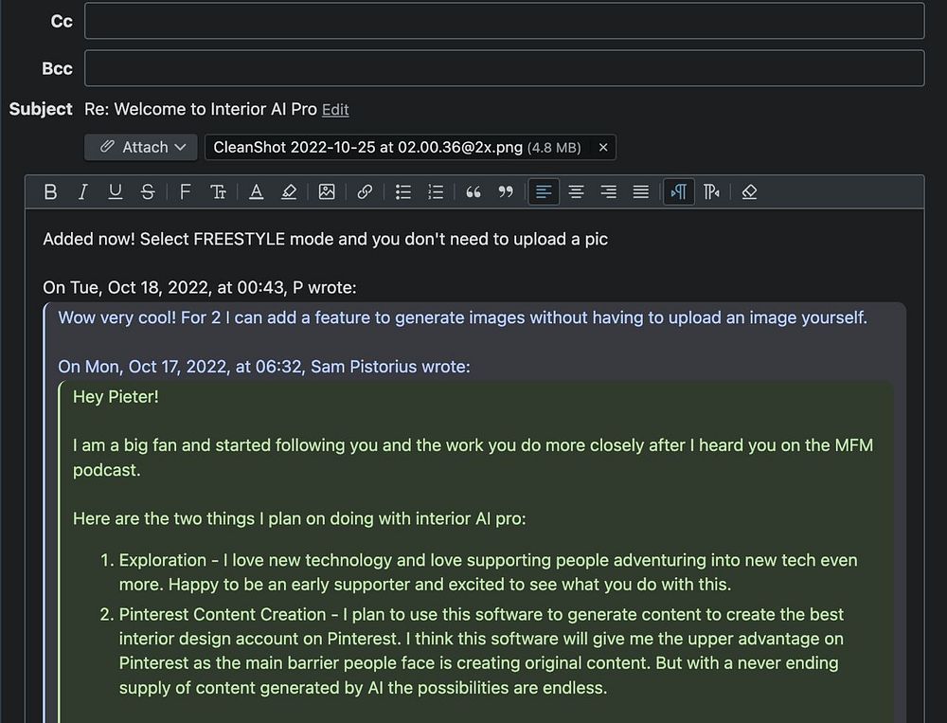947x723 pixels.
Task: Start a bulleted list
Action: point(403,192)
